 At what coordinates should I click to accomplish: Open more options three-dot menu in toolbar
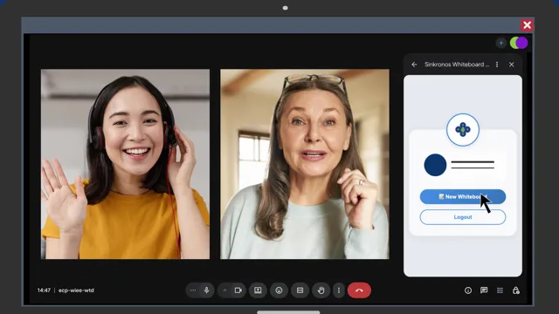pos(339,290)
